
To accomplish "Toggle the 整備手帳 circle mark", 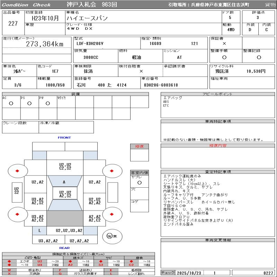I will 224,57.
